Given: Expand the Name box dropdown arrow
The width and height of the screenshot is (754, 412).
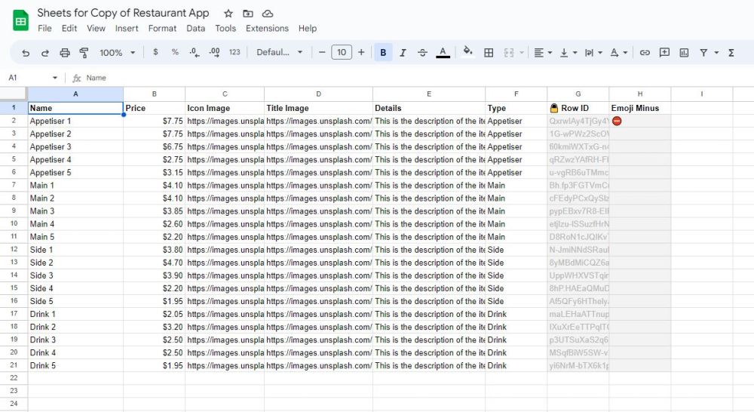Looking at the screenshot, I should point(55,78).
